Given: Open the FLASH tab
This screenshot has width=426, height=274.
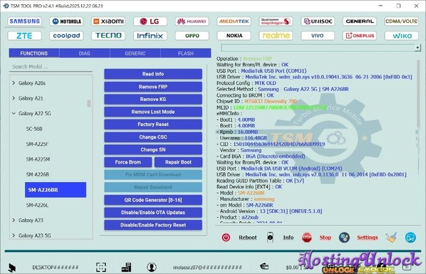Looking at the screenshot, I should [186, 53].
